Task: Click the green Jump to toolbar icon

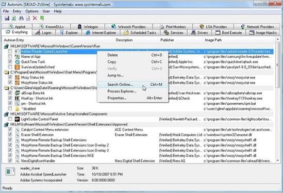Action: tap(42, 18)
